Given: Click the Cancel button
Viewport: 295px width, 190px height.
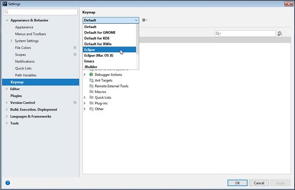Looking at the screenshot, I should coord(259,183).
